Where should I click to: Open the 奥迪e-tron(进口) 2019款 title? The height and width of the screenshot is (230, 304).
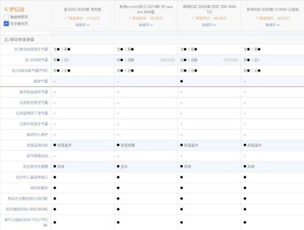[146, 9]
